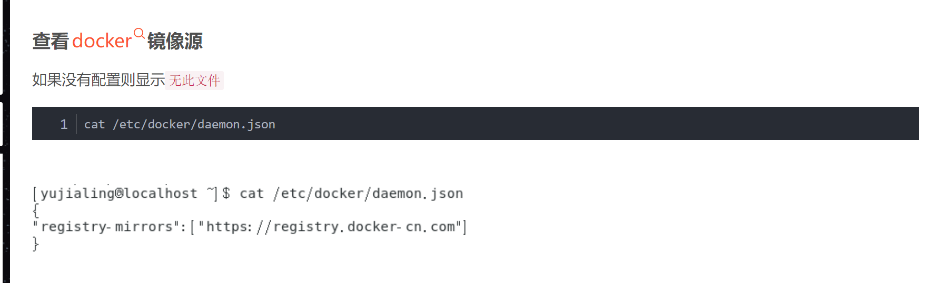Click the yujialing username in terminal prompt
This screenshot has width=931, height=283.
coord(77,194)
